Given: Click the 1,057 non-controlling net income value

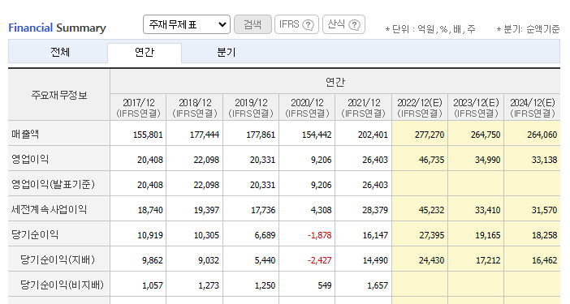Looking at the screenshot, I should coord(153,285).
